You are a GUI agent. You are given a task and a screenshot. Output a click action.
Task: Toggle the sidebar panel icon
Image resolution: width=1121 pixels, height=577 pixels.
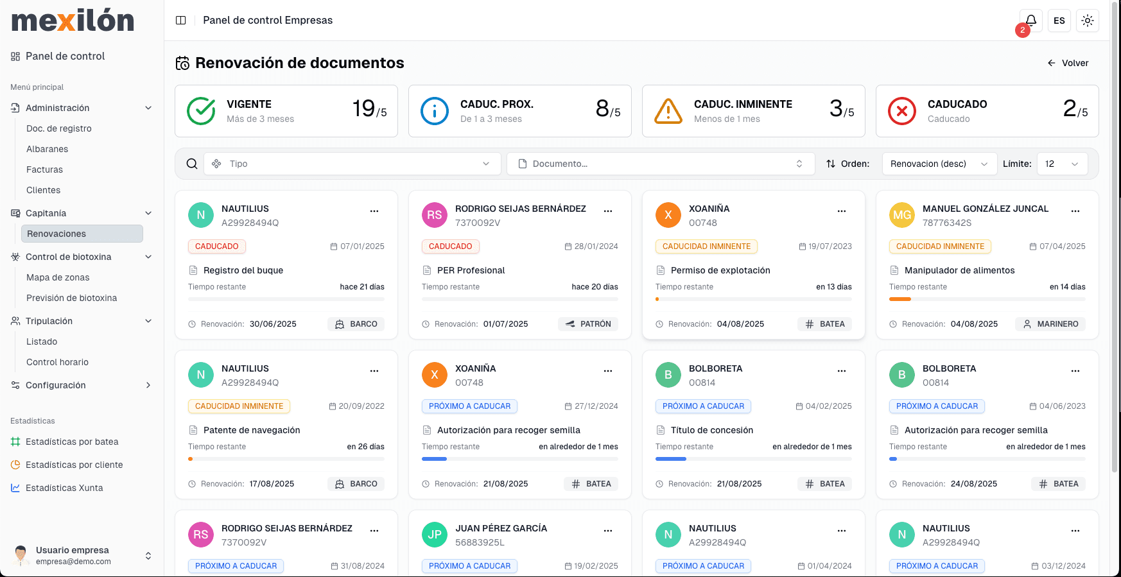[x=181, y=21]
